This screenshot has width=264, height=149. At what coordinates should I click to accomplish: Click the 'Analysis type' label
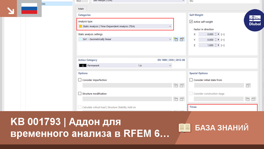[x=85, y=21]
